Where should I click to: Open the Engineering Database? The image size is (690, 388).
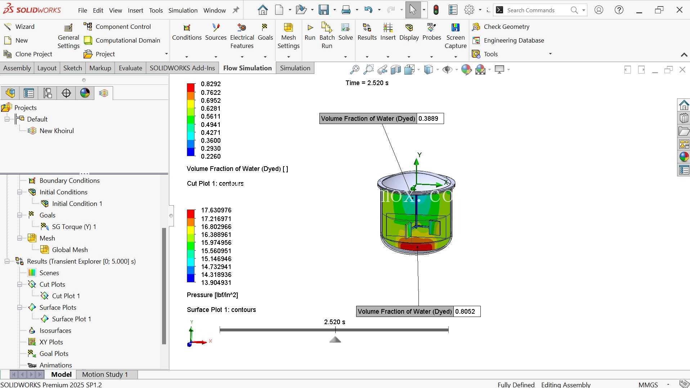click(508, 40)
